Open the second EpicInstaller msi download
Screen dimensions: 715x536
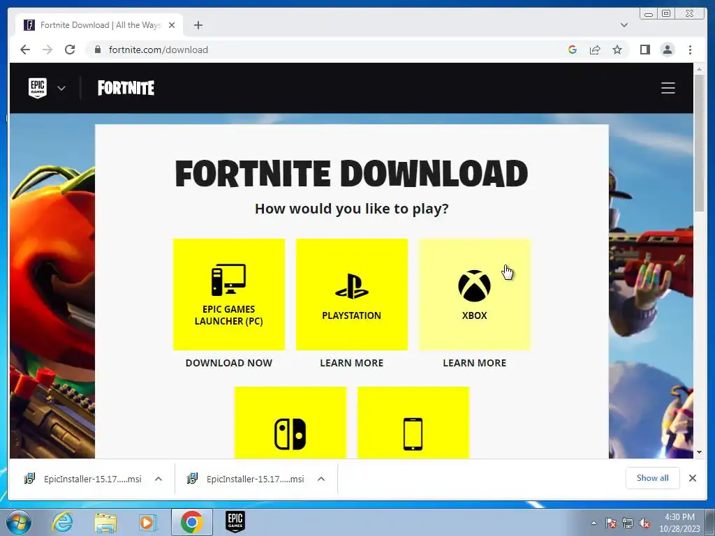click(x=246, y=479)
